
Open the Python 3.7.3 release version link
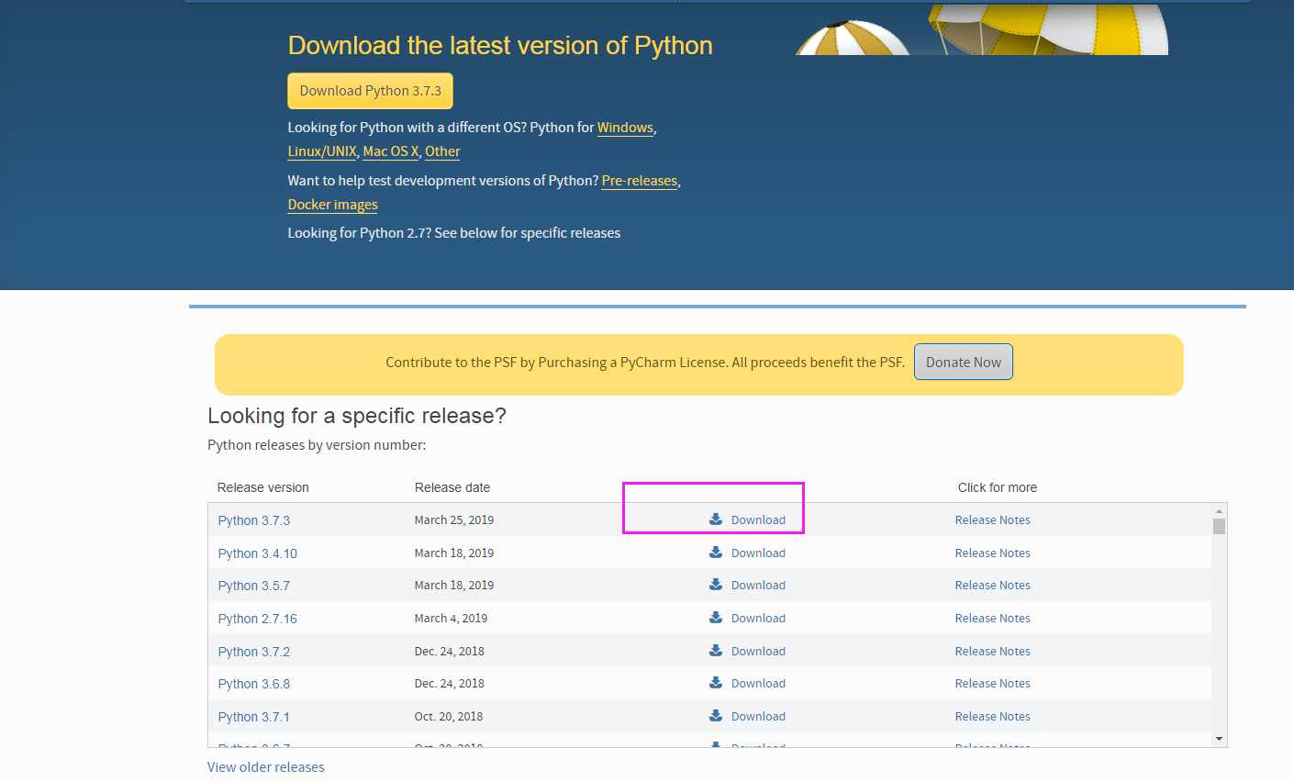254,520
